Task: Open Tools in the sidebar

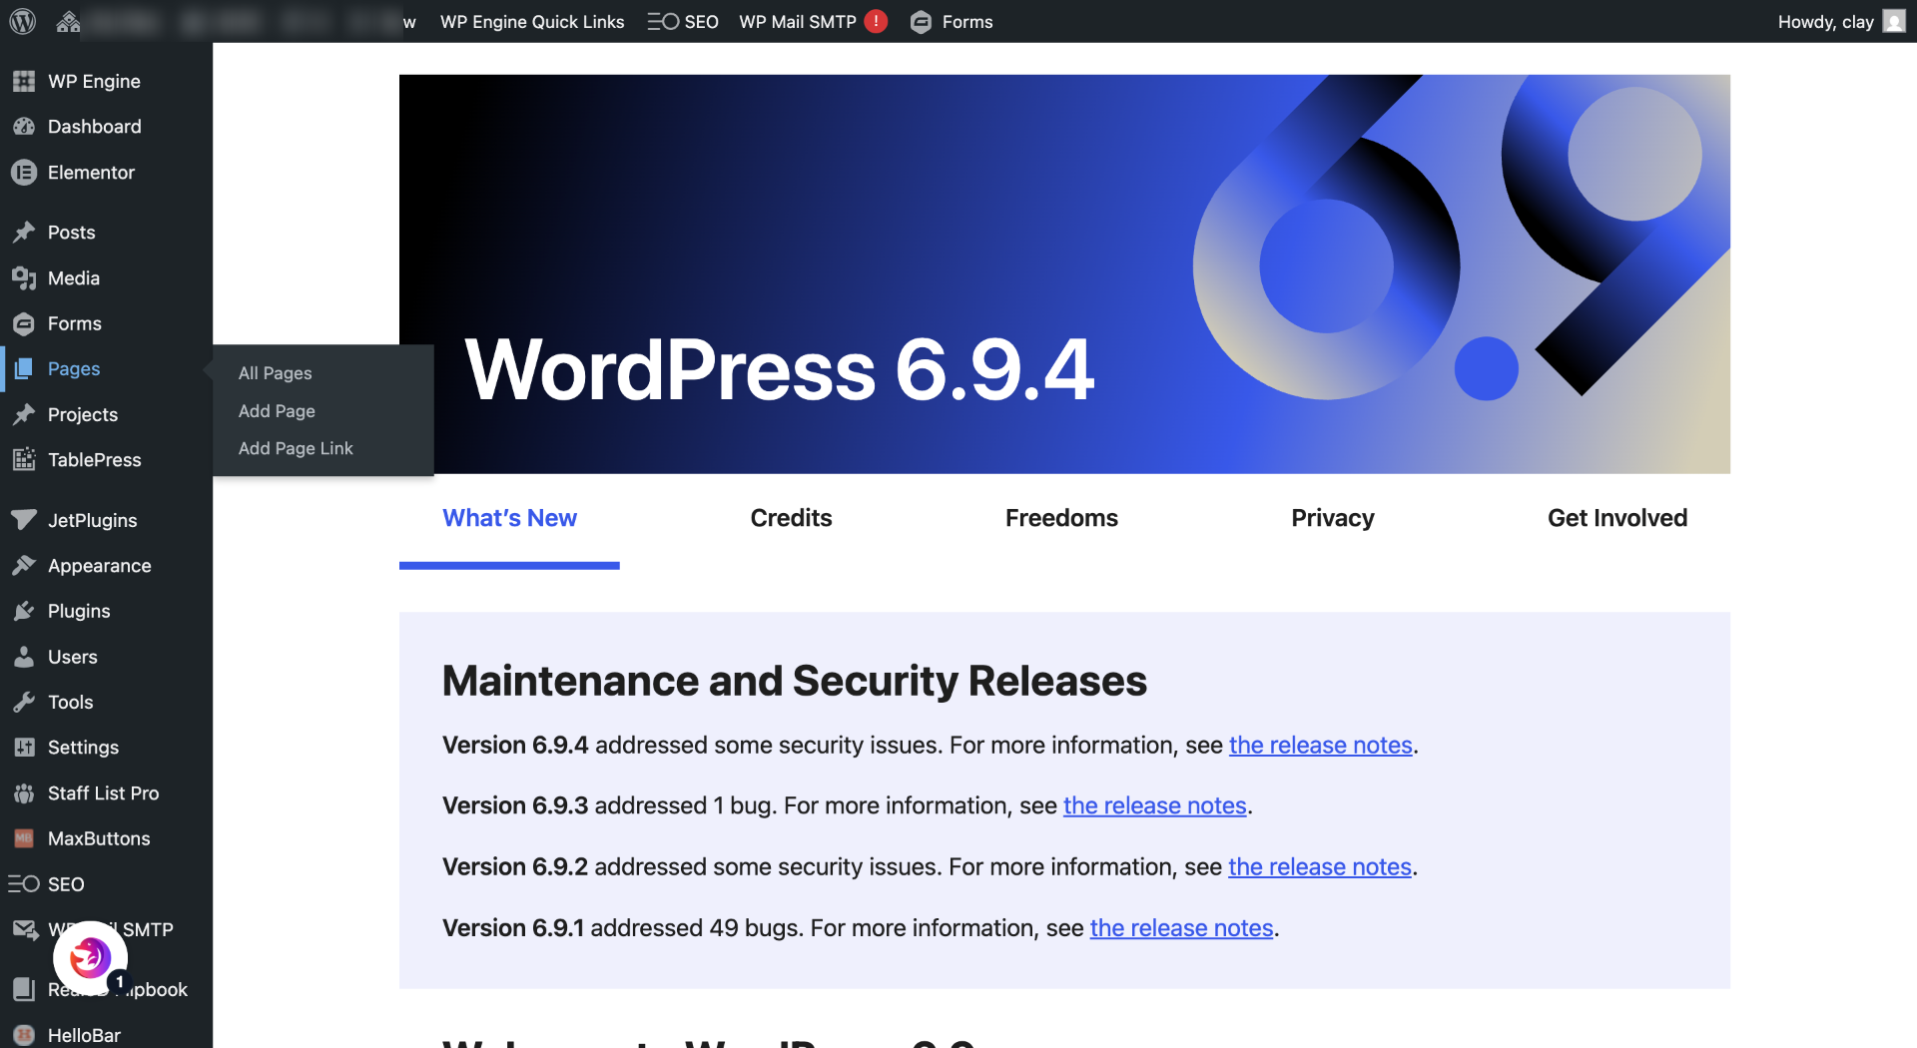Action: coord(106,702)
